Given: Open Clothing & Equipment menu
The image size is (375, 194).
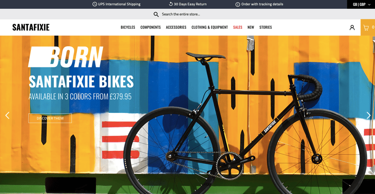Looking at the screenshot, I should click(210, 27).
